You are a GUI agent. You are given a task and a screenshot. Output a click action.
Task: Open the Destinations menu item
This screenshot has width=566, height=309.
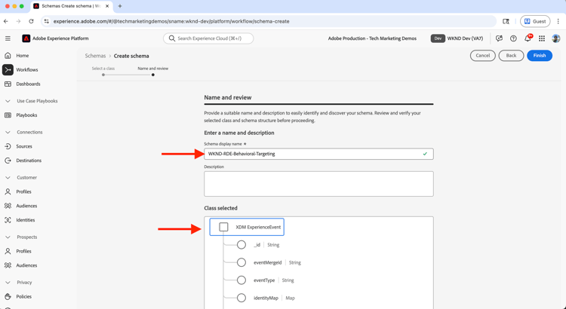tap(29, 161)
